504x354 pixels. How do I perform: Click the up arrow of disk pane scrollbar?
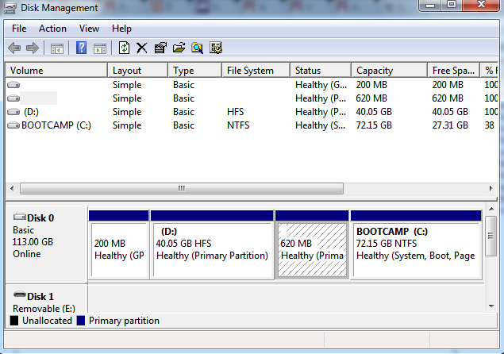click(x=491, y=210)
